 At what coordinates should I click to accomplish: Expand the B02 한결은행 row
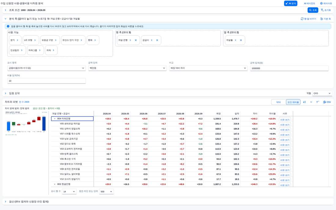55,184
